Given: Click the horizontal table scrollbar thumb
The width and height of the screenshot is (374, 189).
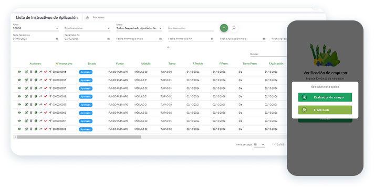Looking at the screenshot, I should click(79, 137).
